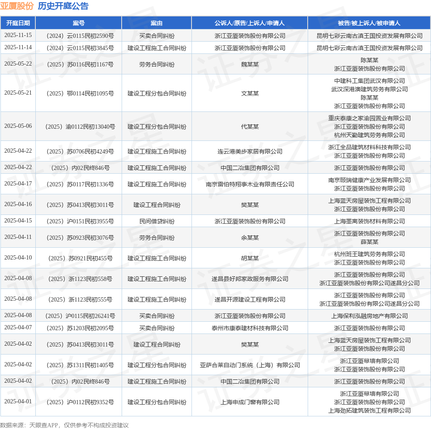Click plaintiff 泰州市康泰建材科技有限公司
This screenshot has width=431, height=429.
point(250,328)
